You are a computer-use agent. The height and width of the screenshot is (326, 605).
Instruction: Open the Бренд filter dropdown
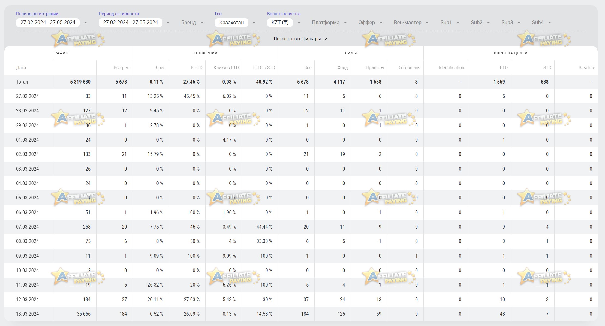coord(192,23)
